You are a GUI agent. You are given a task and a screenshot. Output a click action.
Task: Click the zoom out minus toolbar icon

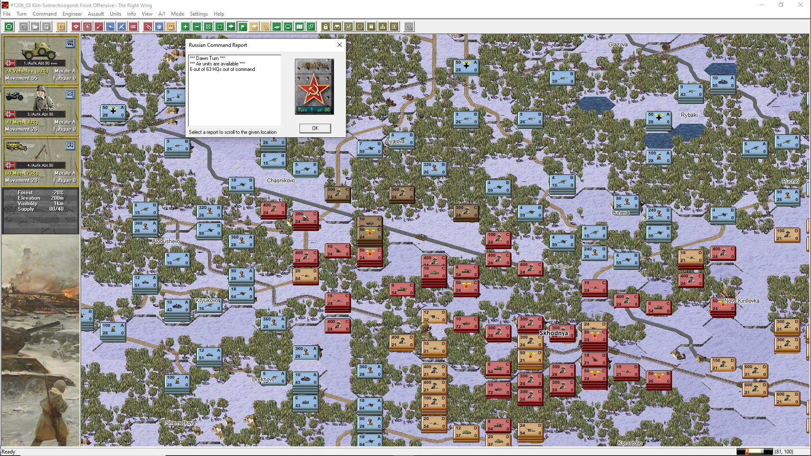click(x=196, y=27)
